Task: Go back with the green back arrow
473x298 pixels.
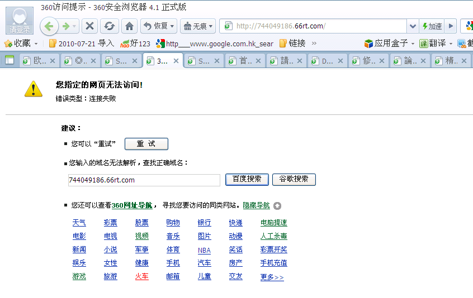Action: tap(49, 26)
